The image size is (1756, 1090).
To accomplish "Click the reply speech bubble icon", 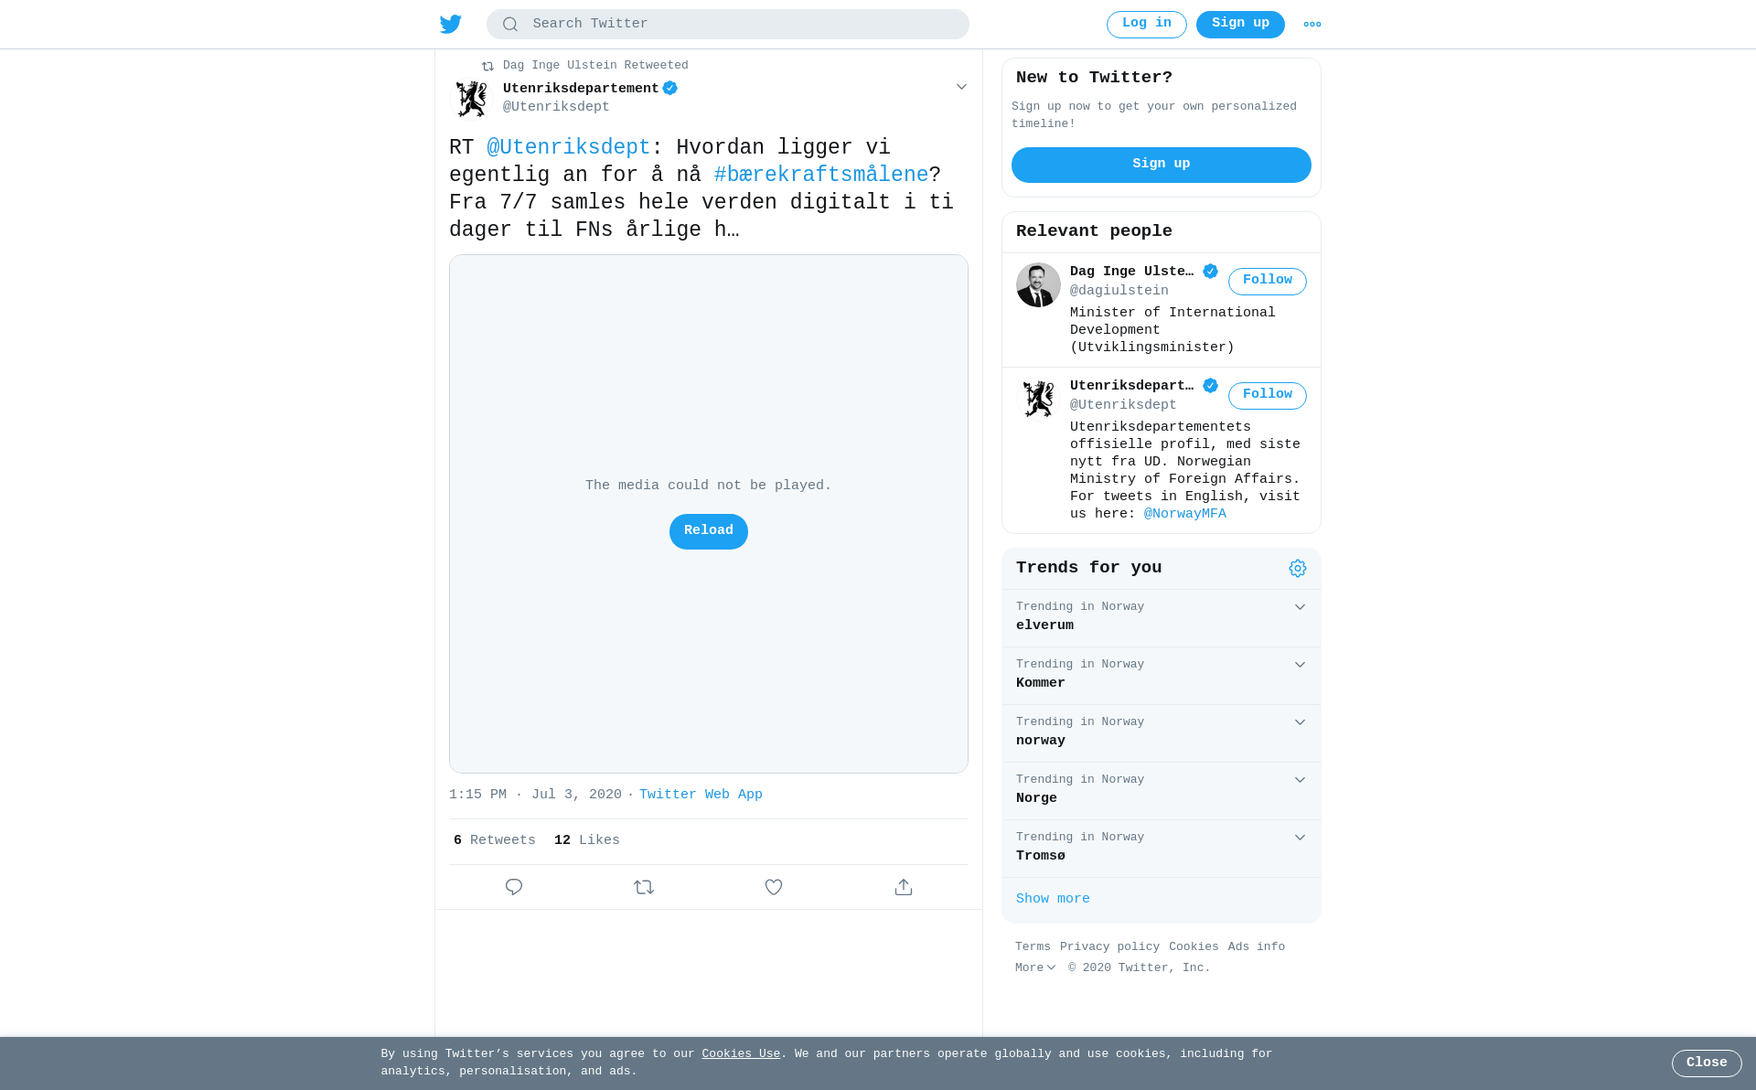I will coord(514,887).
